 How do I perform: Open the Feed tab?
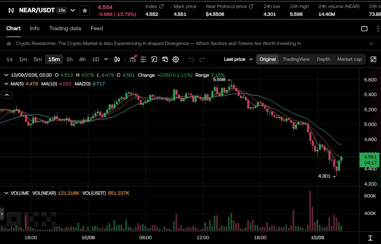point(97,28)
